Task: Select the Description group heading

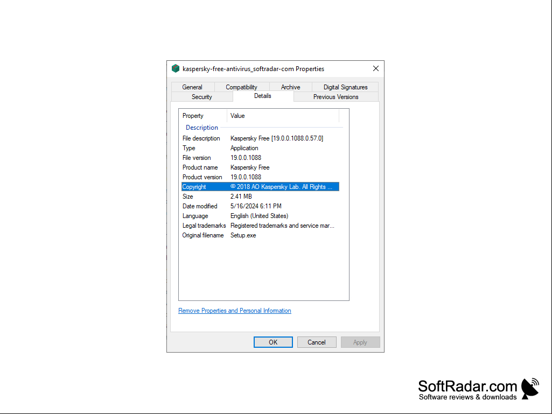Action: (x=202, y=128)
